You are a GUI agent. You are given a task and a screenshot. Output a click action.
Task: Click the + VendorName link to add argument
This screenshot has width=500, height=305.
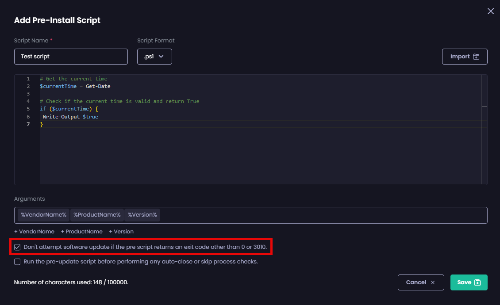point(34,231)
